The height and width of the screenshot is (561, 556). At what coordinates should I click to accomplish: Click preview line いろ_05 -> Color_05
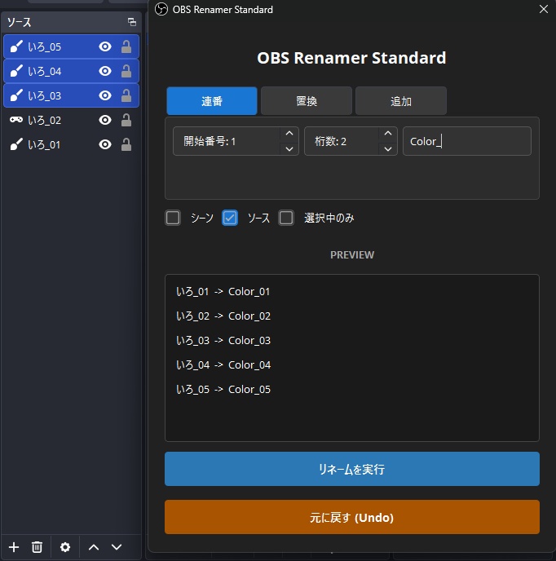[223, 389]
